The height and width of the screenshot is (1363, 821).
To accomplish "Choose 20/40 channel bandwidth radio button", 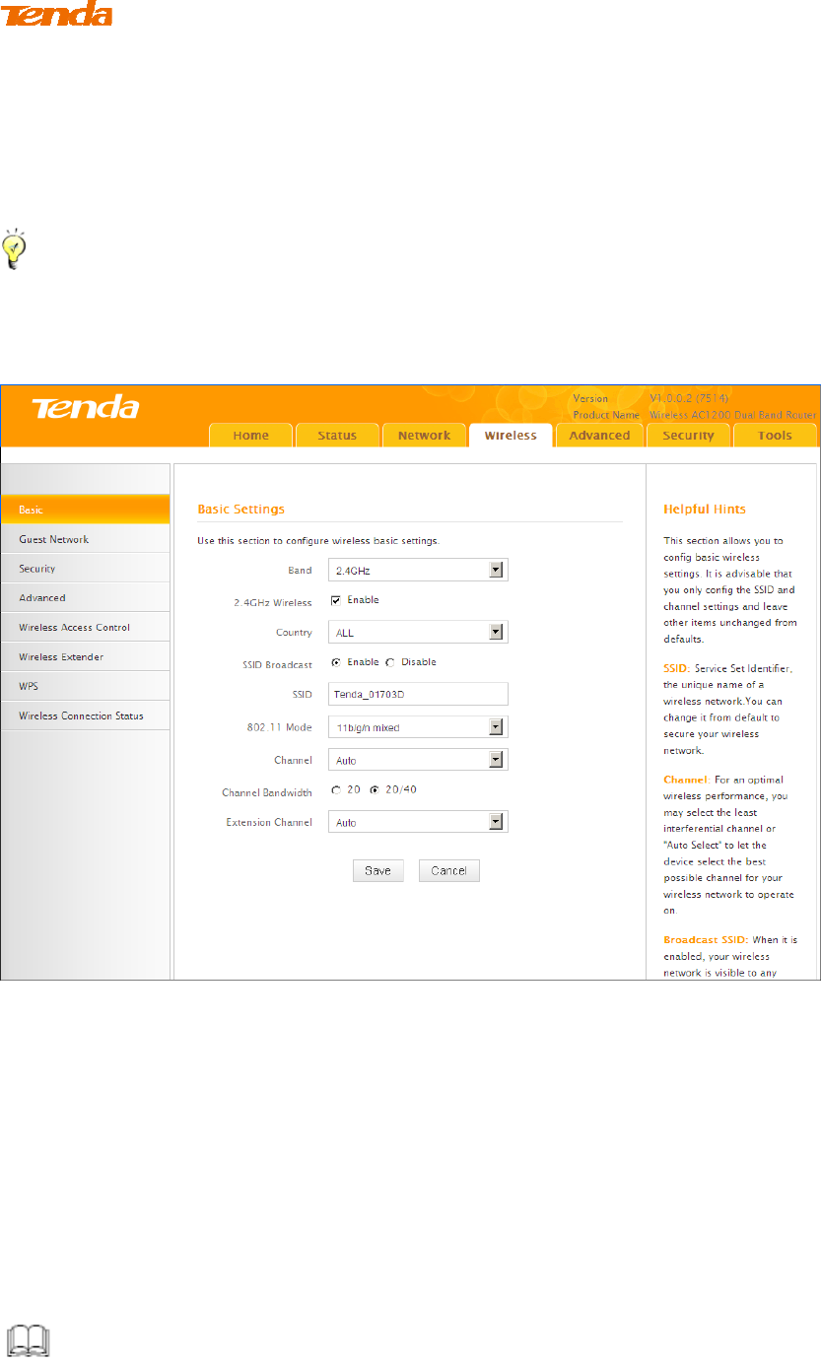I will (x=375, y=789).
